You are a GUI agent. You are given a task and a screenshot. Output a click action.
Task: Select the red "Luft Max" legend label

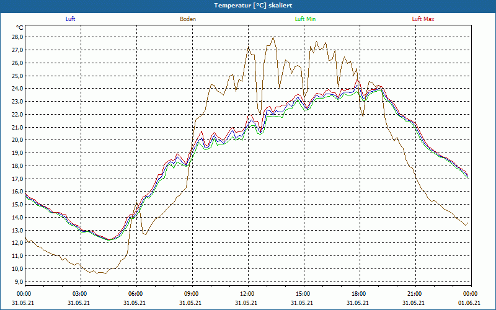[423, 19]
